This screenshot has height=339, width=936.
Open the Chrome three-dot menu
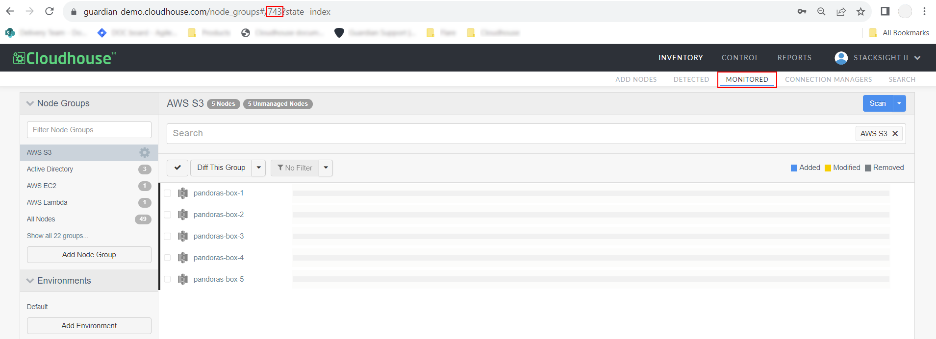[x=925, y=11]
